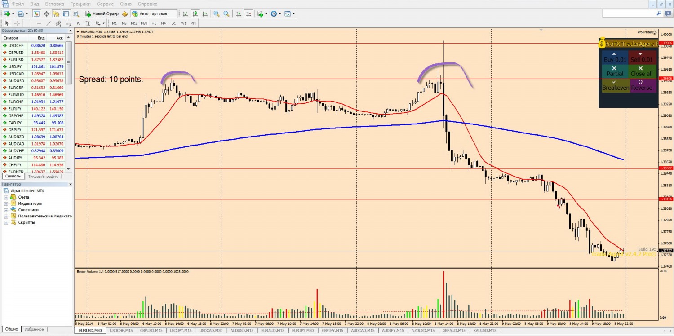This screenshot has width=674, height=336.
Task: Toggle the Data Window crosshair-circle icon
Action: (x=46, y=14)
